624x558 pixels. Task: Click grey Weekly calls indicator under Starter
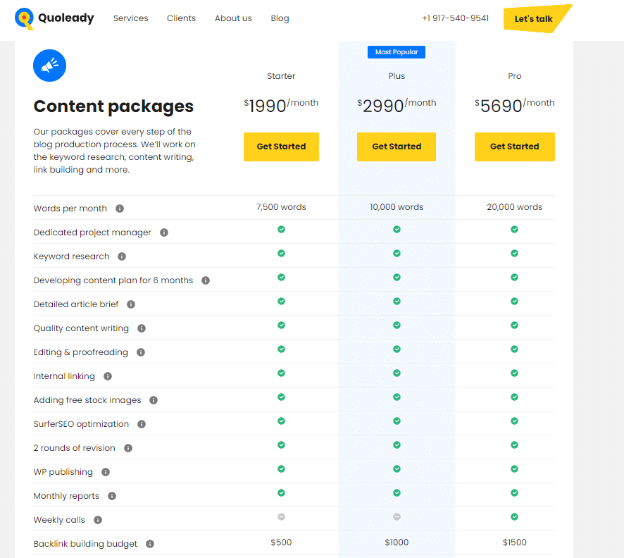click(281, 517)
